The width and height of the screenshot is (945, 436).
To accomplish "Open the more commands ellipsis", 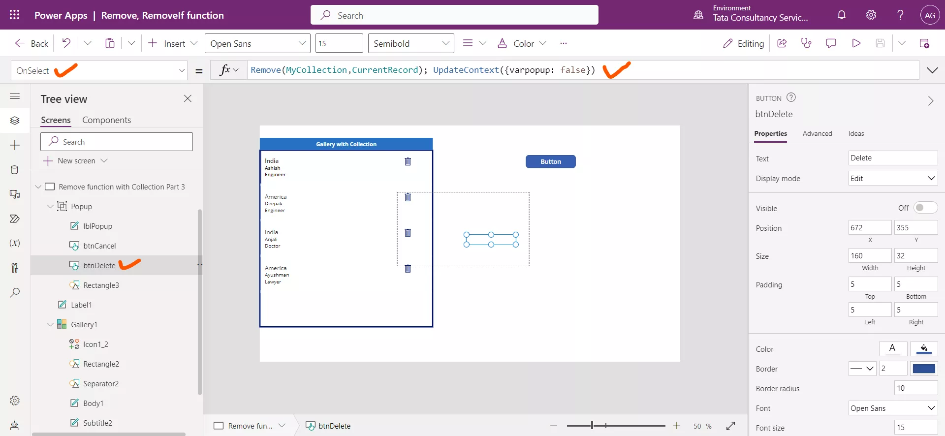I will (564, 43).
